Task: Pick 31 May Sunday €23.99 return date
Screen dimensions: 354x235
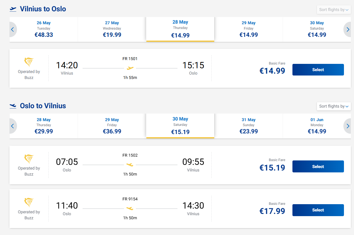Action: tap(248, 126)
